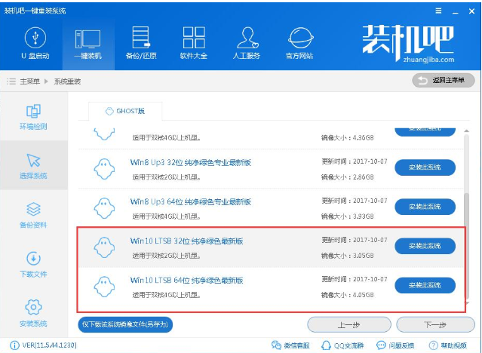
Task: Minimize the 装机吧 window
Action: tap(456, 11)
